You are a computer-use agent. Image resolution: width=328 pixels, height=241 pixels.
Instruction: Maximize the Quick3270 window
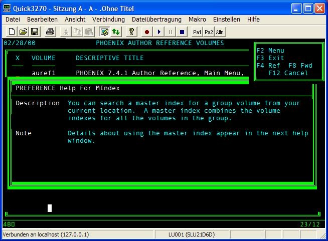coord(308,9)
